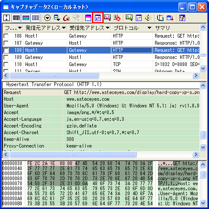This screenshot has width=209, height=209.
Task: Click the window icon with yellow arrows
Action: [x=139, y=18]
